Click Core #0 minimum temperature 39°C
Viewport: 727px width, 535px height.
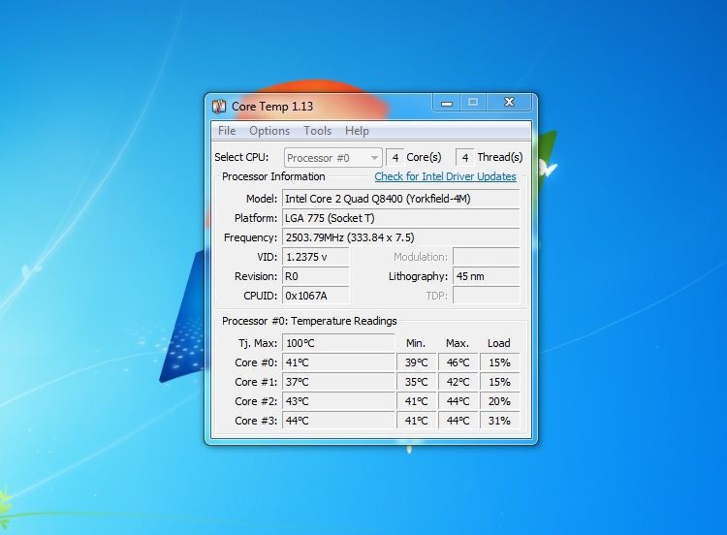(417, 363)
